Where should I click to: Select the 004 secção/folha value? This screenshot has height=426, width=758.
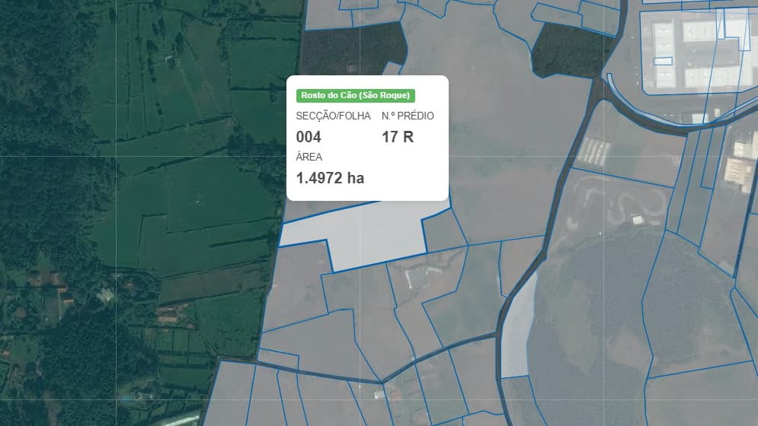(x=309, y=137)
